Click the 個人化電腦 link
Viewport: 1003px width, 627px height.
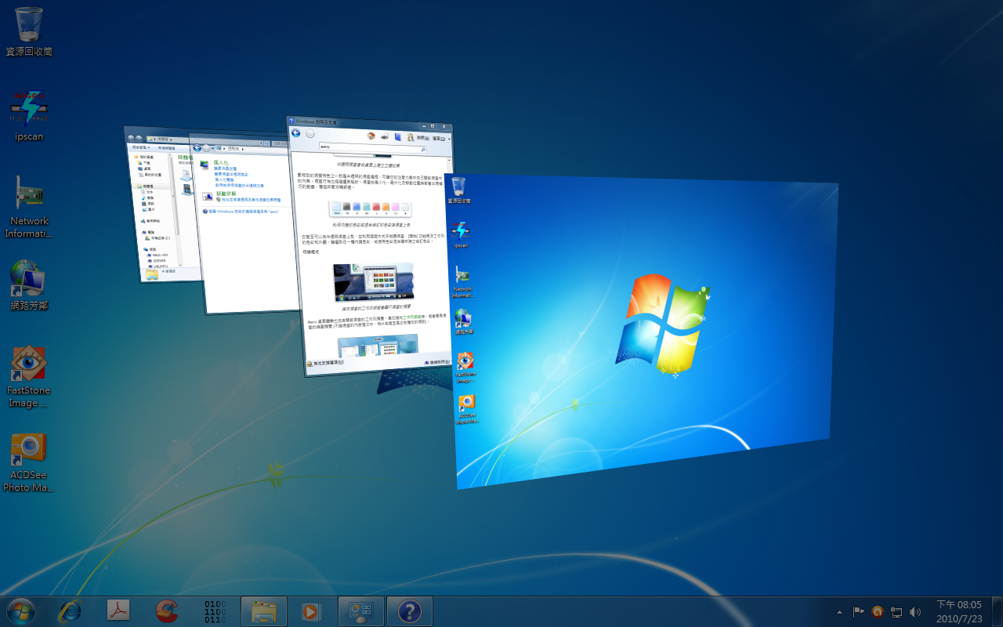[224, 179]
